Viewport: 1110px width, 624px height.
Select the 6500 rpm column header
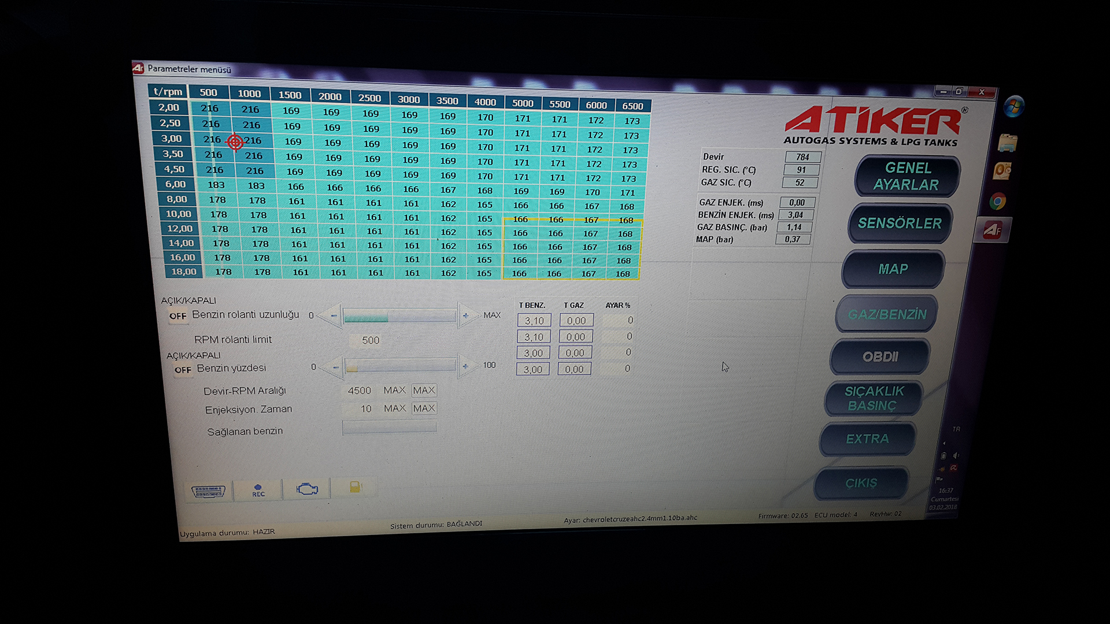click(632, 106)
